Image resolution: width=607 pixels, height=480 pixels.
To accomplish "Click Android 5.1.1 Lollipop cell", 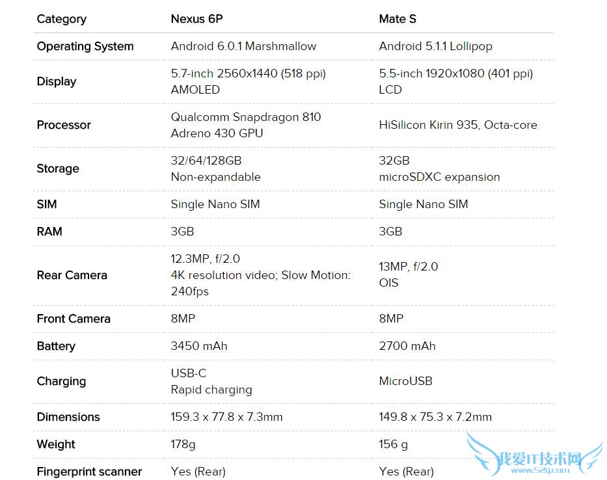I will click(435, 46).
